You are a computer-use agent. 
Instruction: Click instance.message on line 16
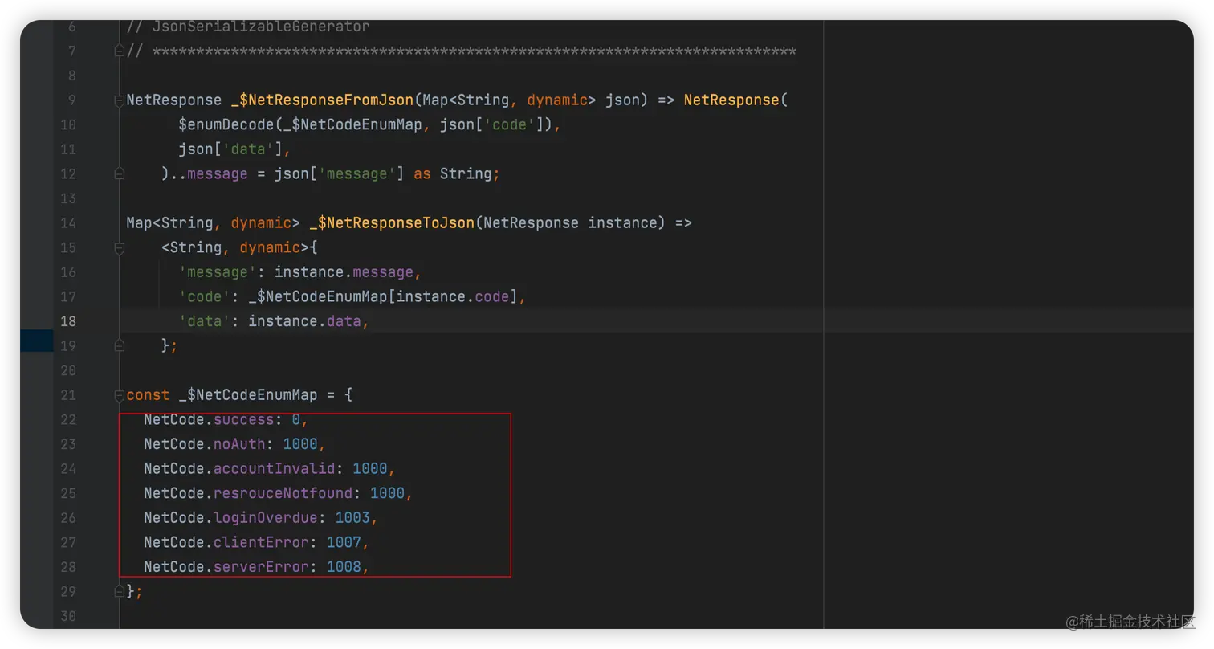click(x=344, y=271)
